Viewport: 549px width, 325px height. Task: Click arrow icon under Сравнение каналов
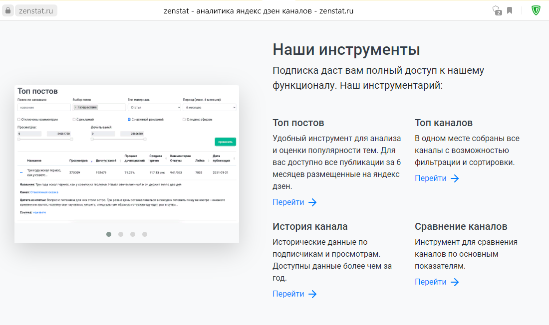coord(455,282)
